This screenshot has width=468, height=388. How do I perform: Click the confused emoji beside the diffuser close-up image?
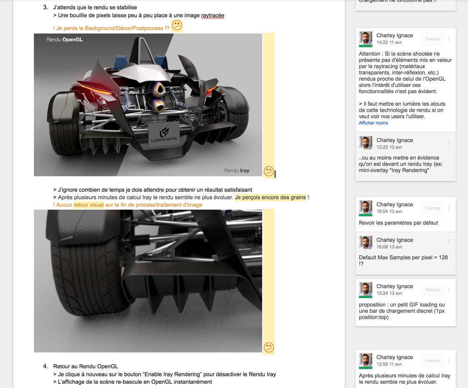point(268,347)
